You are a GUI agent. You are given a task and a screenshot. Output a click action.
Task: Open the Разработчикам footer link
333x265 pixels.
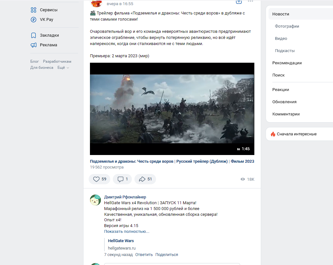pos(57,61)
